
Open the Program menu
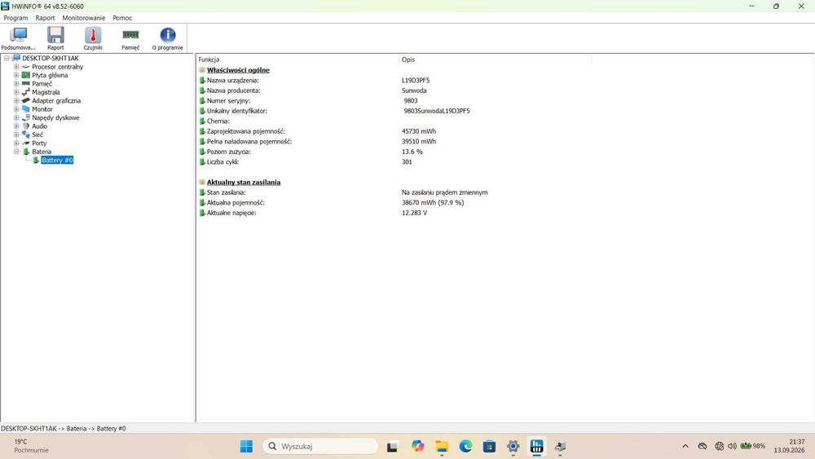click(x=15, y=18)
